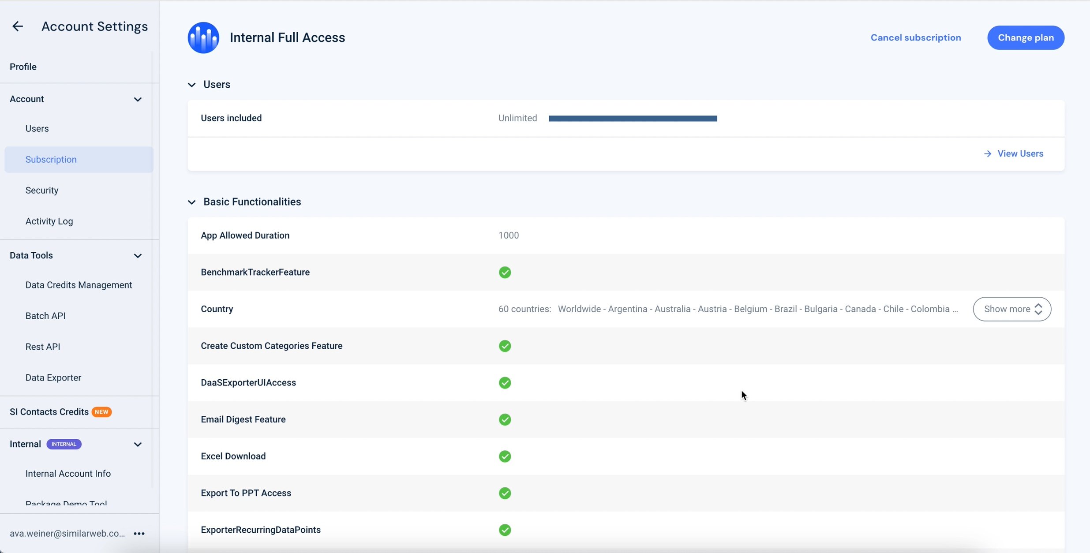Click the Users included label
The height and width of the screenshot is (553, 1090).
point(231,118)
